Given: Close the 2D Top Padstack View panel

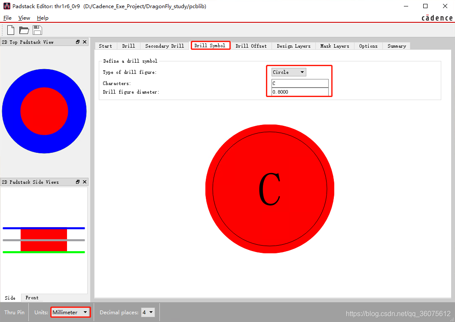Looking at the screenshot, I should click(x=85, y=42).
